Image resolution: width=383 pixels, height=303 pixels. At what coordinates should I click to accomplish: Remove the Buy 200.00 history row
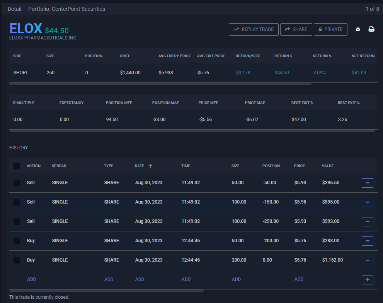click(367, 260)
